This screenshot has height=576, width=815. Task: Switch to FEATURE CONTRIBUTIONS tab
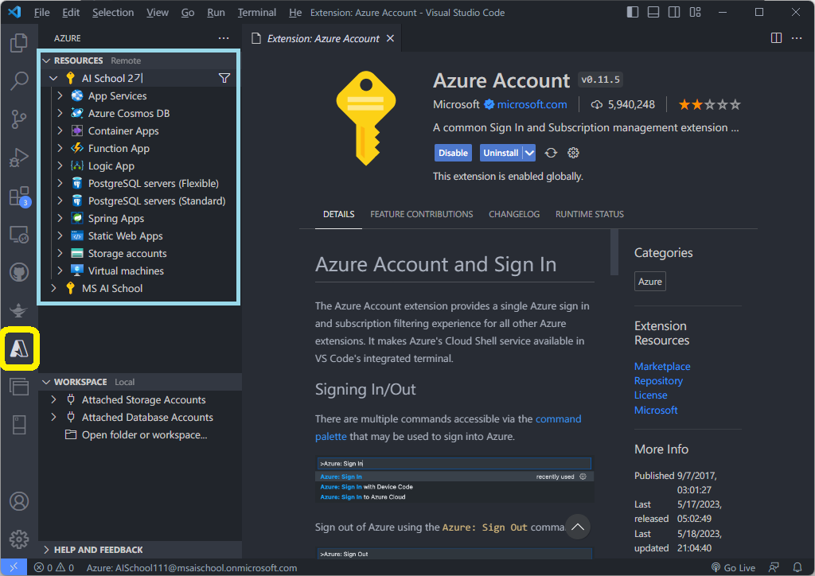422,214
